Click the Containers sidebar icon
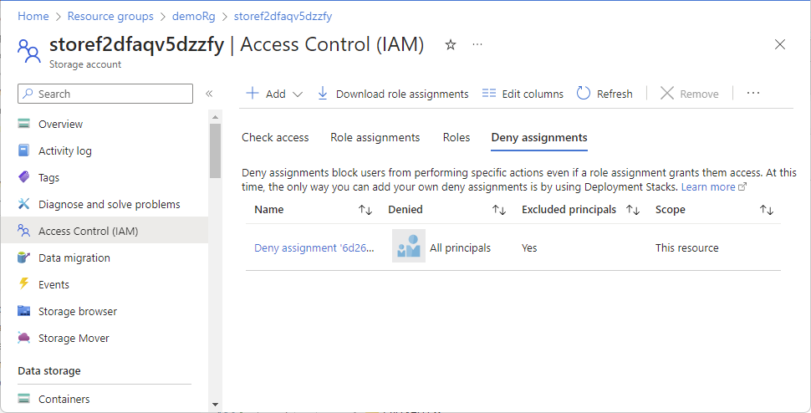This screenshot has height=413, width=811. (23, 399)
